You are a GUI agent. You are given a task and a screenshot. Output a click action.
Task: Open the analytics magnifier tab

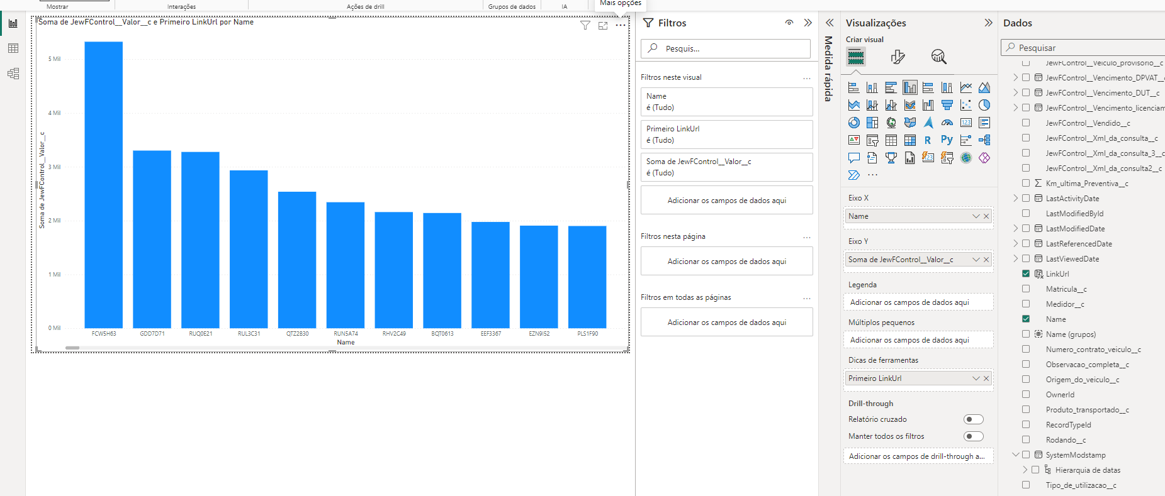coord(938,57)
